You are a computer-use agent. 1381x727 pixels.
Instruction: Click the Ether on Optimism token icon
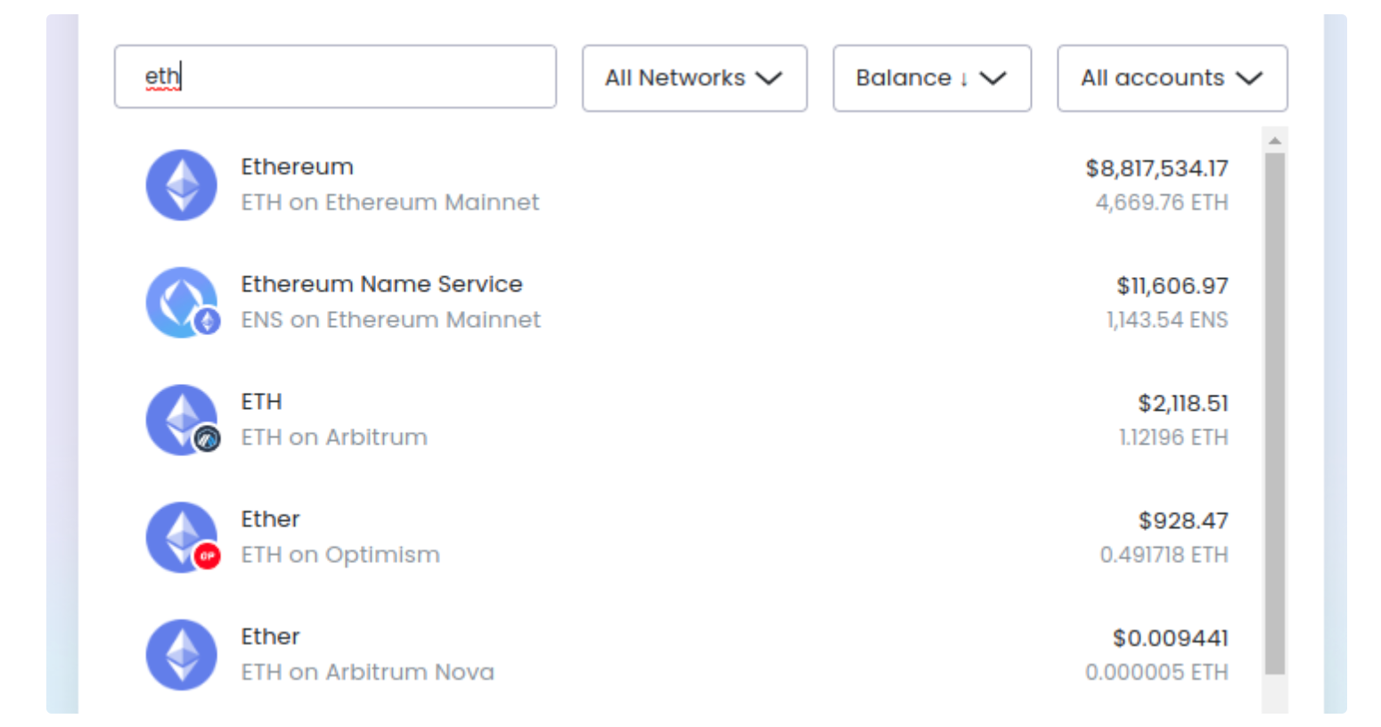180,535
